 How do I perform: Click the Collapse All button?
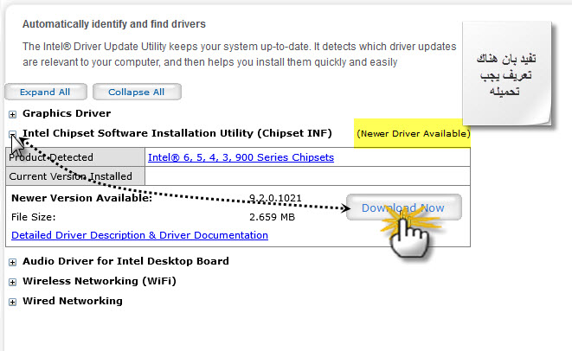pyautogui.click(x=137, y=92)
